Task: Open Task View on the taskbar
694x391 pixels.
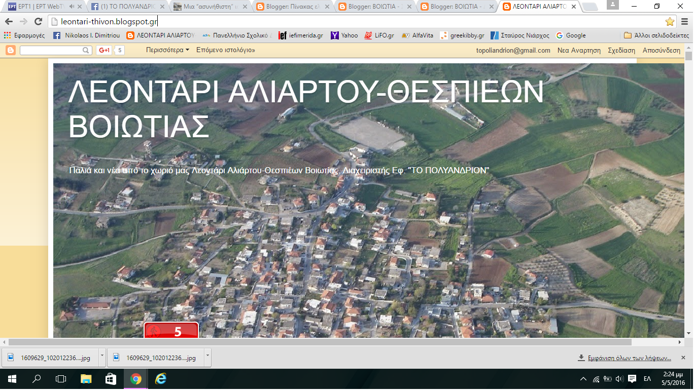Action: pyautogui.click(x=61, y=379)
